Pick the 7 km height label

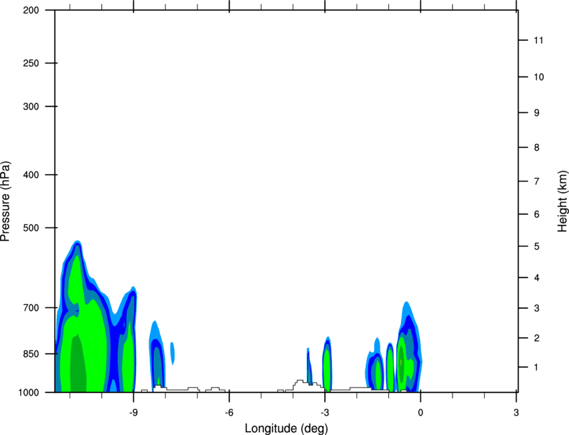coord(536,181)
